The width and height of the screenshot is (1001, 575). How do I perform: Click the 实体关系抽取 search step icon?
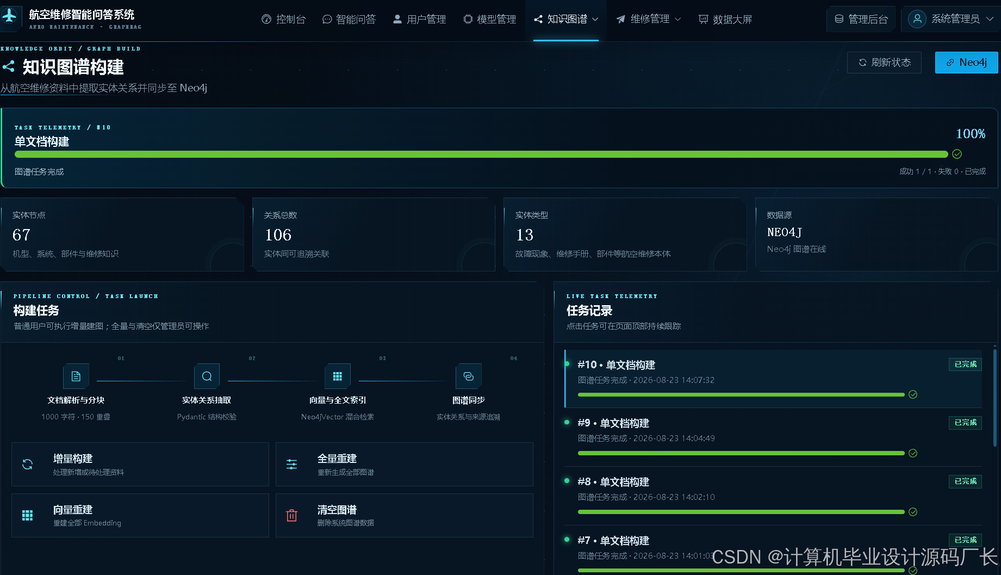pyautogui.click(x=207, y=376)
